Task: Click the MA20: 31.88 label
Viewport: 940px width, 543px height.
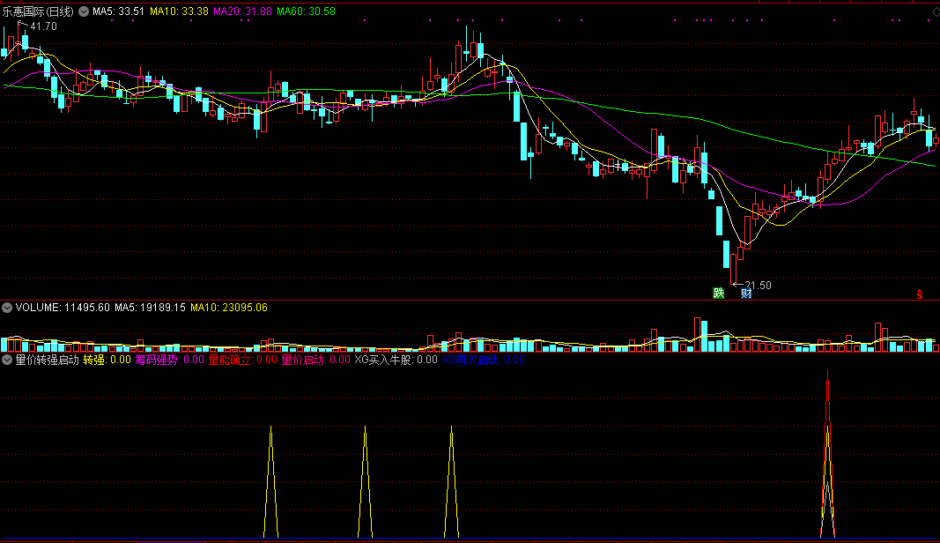Action: coord(243,11)
